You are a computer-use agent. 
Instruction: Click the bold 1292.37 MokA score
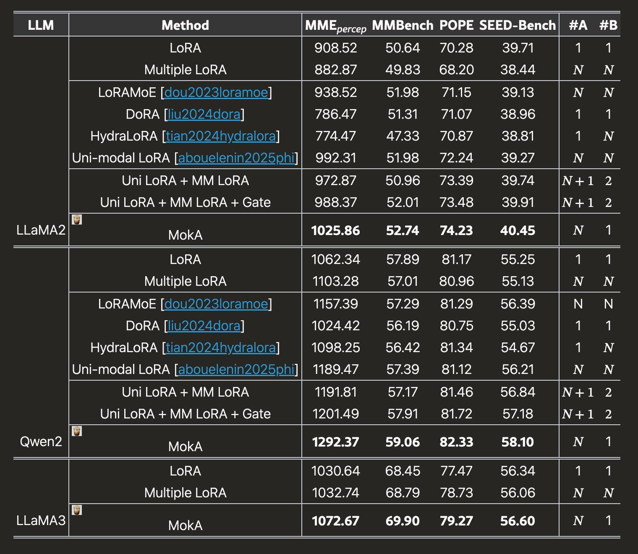[335, 442]
